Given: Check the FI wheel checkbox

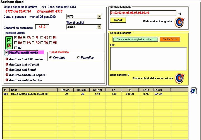Looking at the screenshot, I should click(33, 37).
